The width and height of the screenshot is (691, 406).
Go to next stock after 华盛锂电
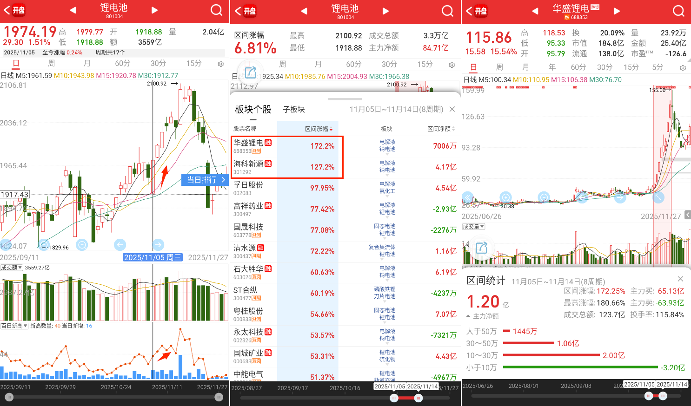click(617, 11)
